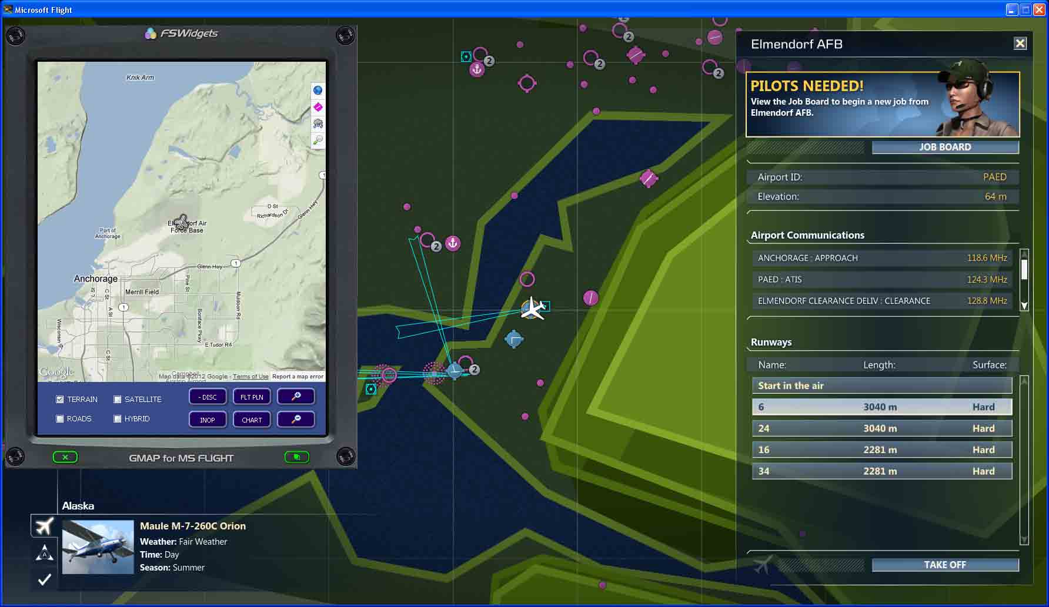Click the Elevation 64 m field
Image resolution: width=1049 pixels, height=607 pixels.
(x=882, y=196)
